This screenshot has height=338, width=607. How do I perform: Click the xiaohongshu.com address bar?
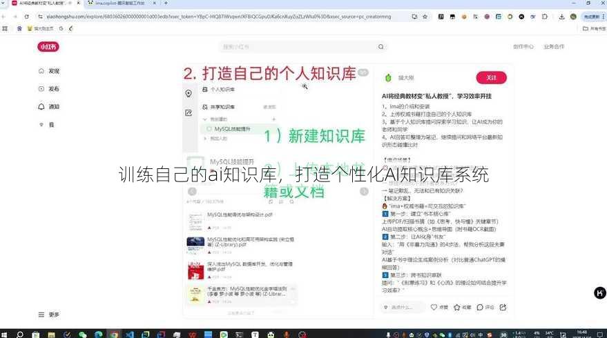click(x=219, y=17)
